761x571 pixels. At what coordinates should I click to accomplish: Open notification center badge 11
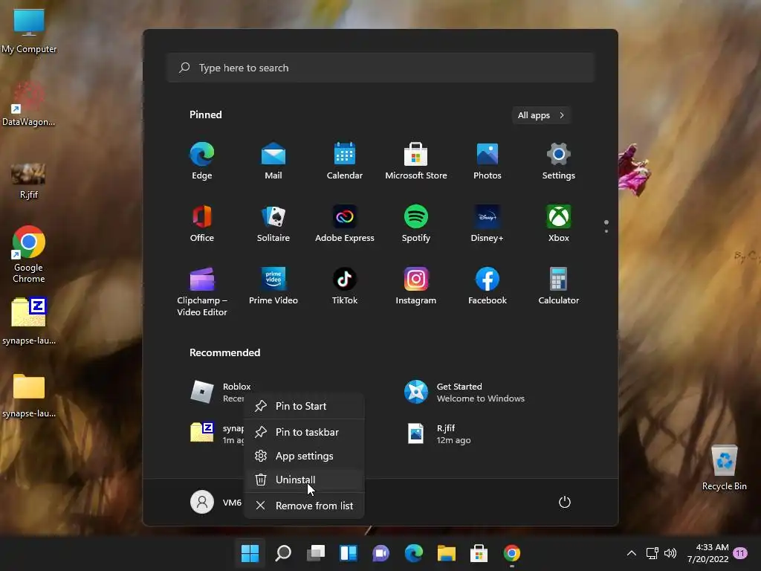(740, 553)
